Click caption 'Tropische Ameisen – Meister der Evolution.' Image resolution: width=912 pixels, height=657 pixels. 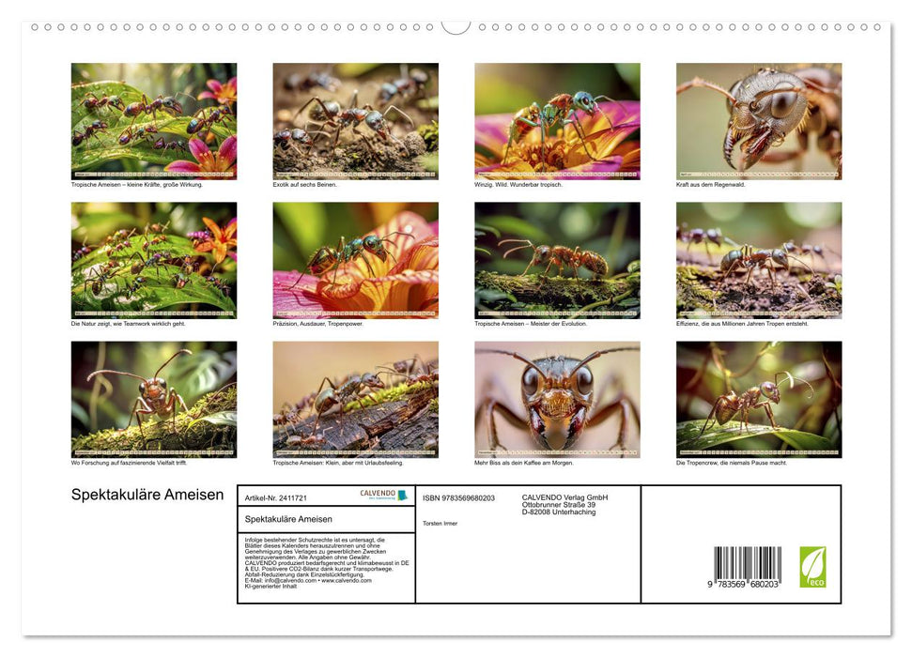pyautogui.click(x=531, y=324)
